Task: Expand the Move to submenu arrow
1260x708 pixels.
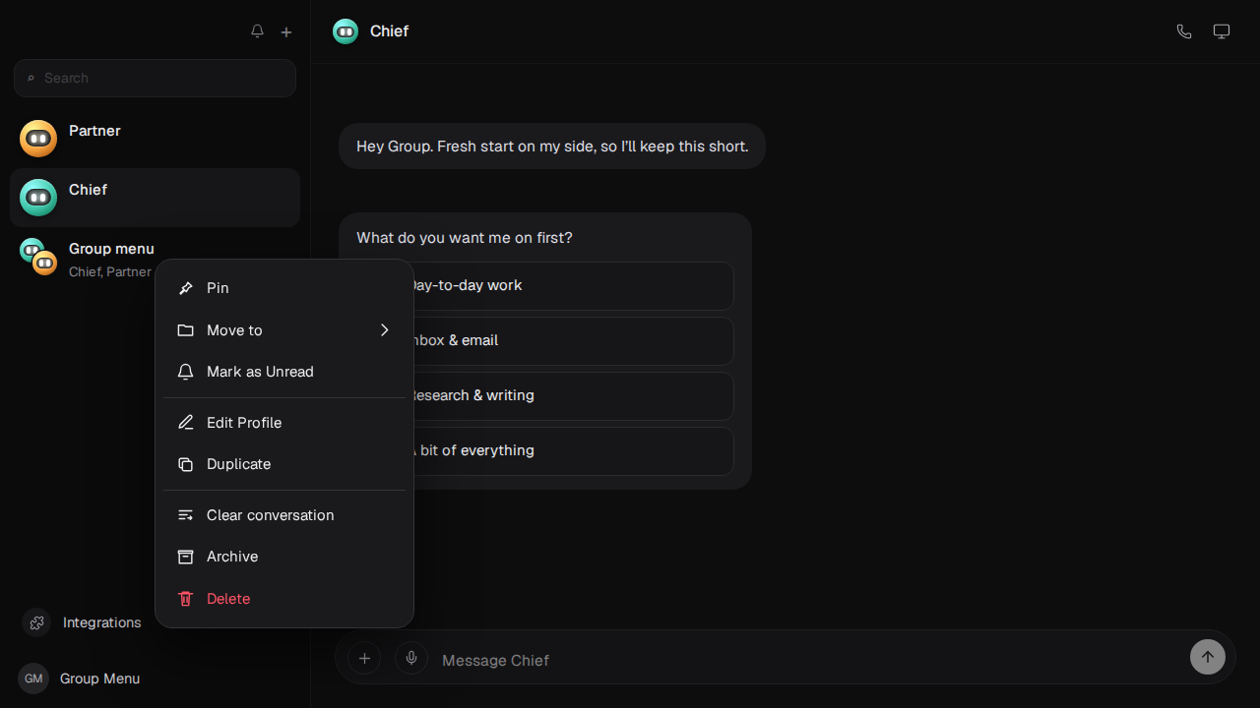Action: tap(385, 329)
